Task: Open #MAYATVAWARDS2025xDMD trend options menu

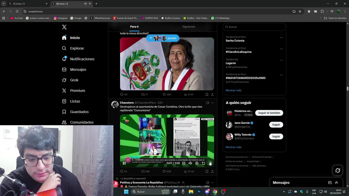Action: pos(281,75)
